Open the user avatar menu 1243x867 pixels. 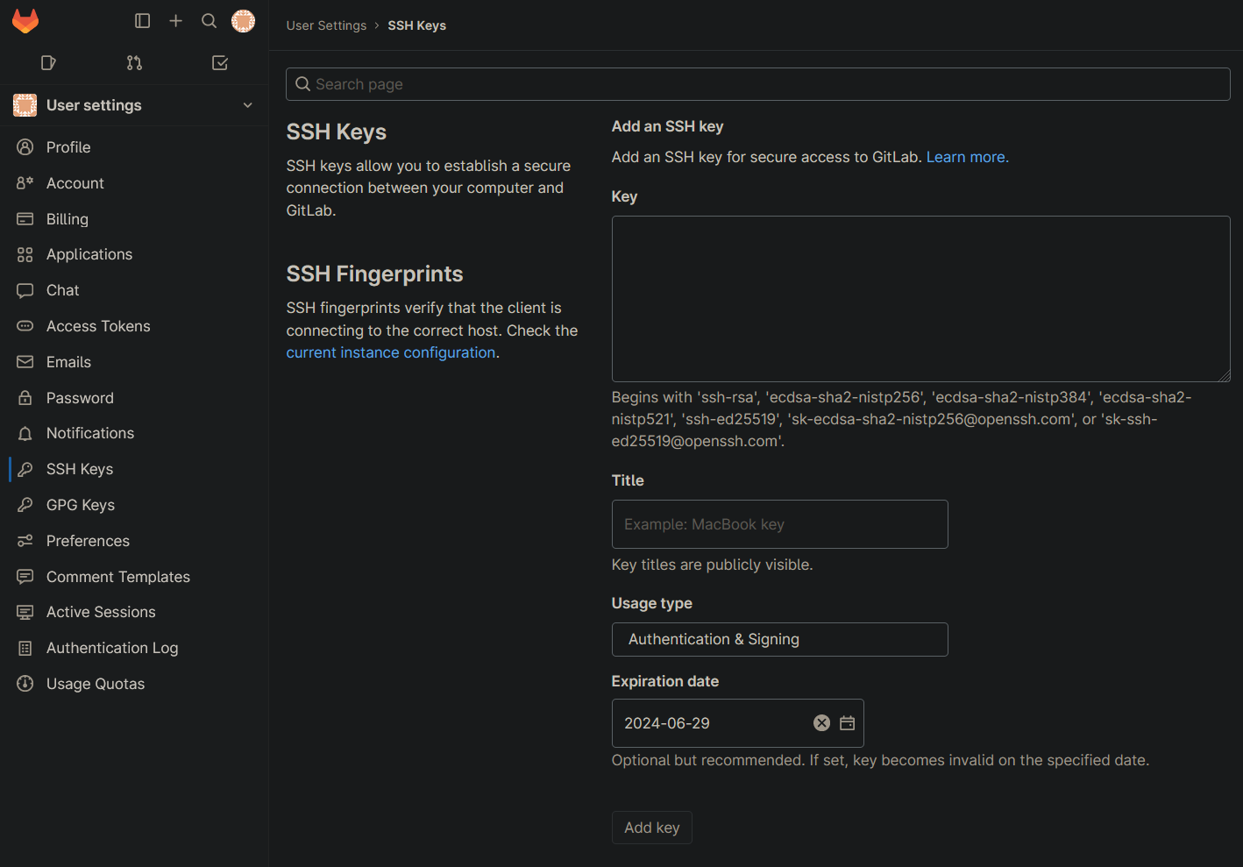click(243, 21)
